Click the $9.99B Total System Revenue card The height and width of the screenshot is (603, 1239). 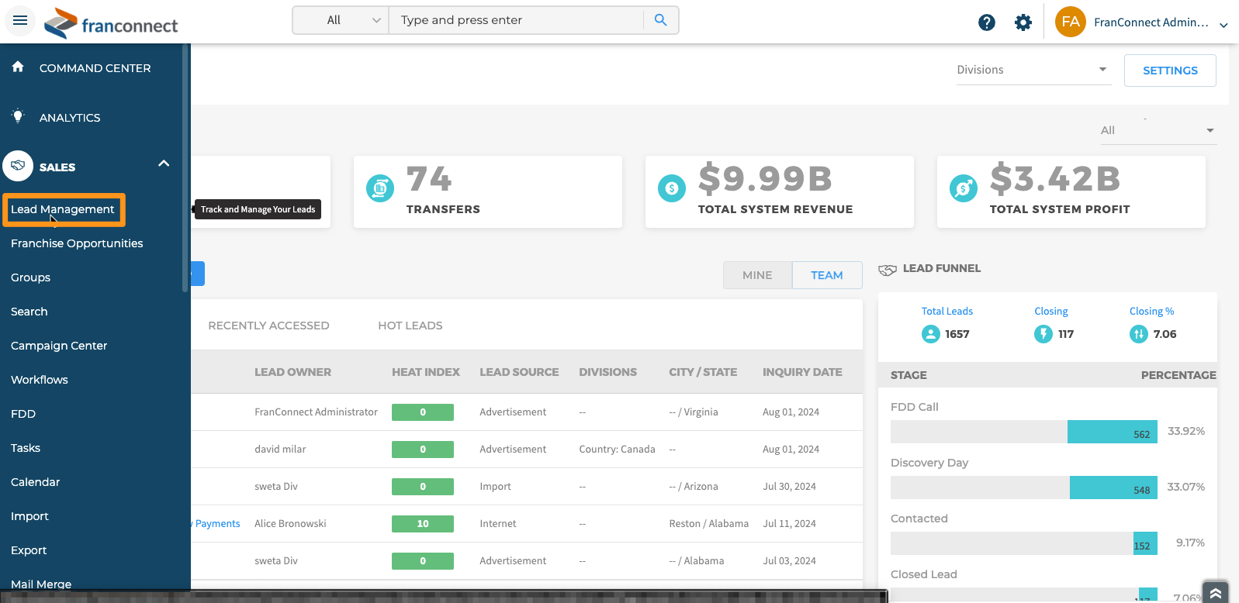tap(780, 192)
